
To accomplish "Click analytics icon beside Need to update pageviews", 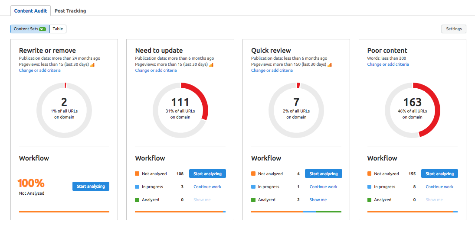I will (x=211, y=65).
